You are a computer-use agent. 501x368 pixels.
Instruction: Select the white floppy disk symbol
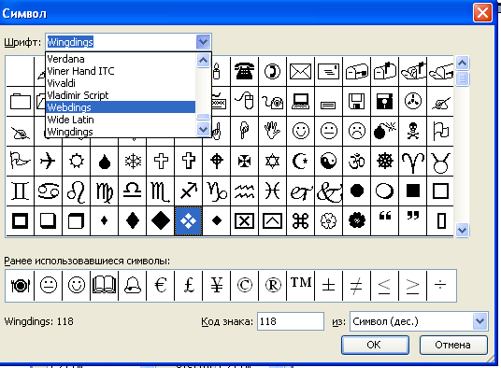356,101
